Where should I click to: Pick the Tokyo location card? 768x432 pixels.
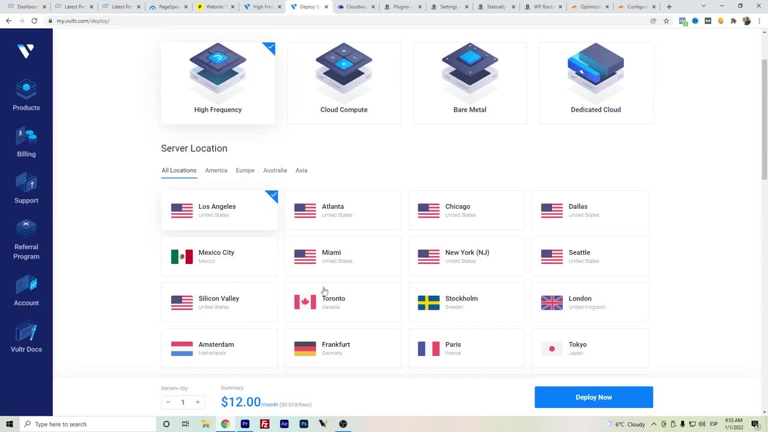[590, 348]
